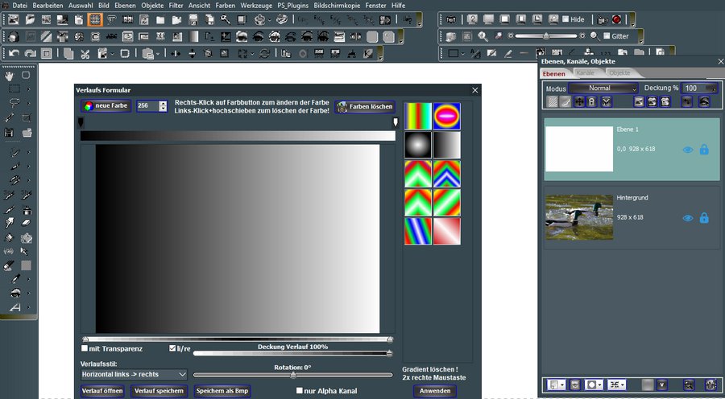The width and height of the screenshot is (725, 399).
Task: Enable the mit Transparenz checkbox
Action: [x=85, y=348]
